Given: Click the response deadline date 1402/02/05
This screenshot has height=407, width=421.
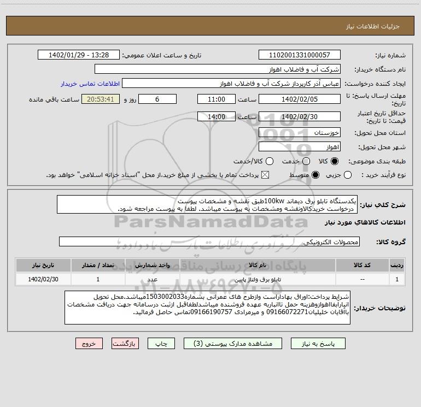Looking at the screenshot, I should tap(300, 99).
